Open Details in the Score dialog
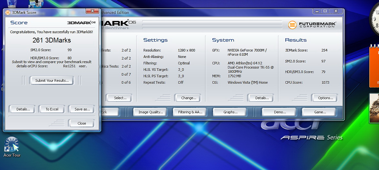Viewport: 379px width, 170px height. point(23,109)
